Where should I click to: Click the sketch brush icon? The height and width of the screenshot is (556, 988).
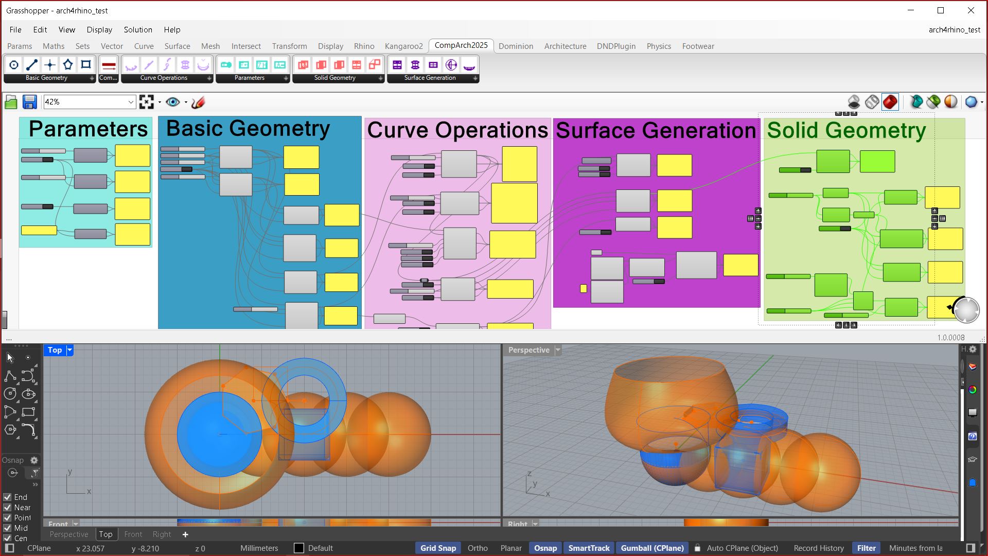[x=198, y=102]
